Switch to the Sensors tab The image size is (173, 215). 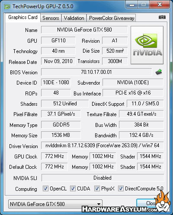(x=51, y=18)
